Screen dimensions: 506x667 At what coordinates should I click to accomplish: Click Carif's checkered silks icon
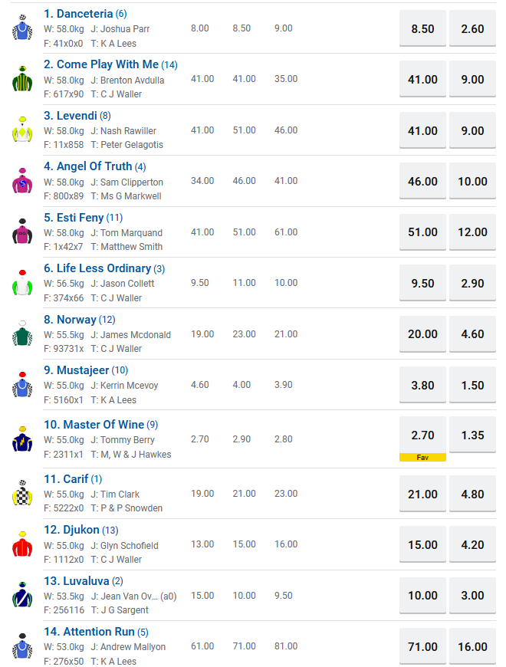(22, 494)
